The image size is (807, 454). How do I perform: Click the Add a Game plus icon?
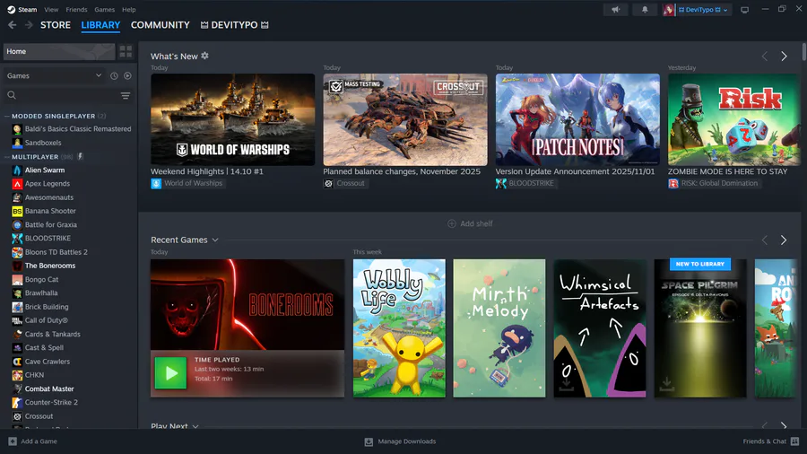click(x=13, y=441)
